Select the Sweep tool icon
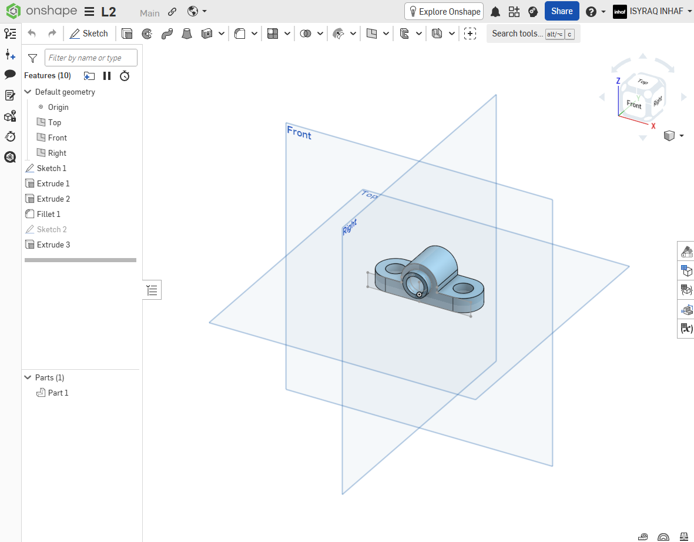This screenshot has width=694, height=542. click(x=167, y=34)
